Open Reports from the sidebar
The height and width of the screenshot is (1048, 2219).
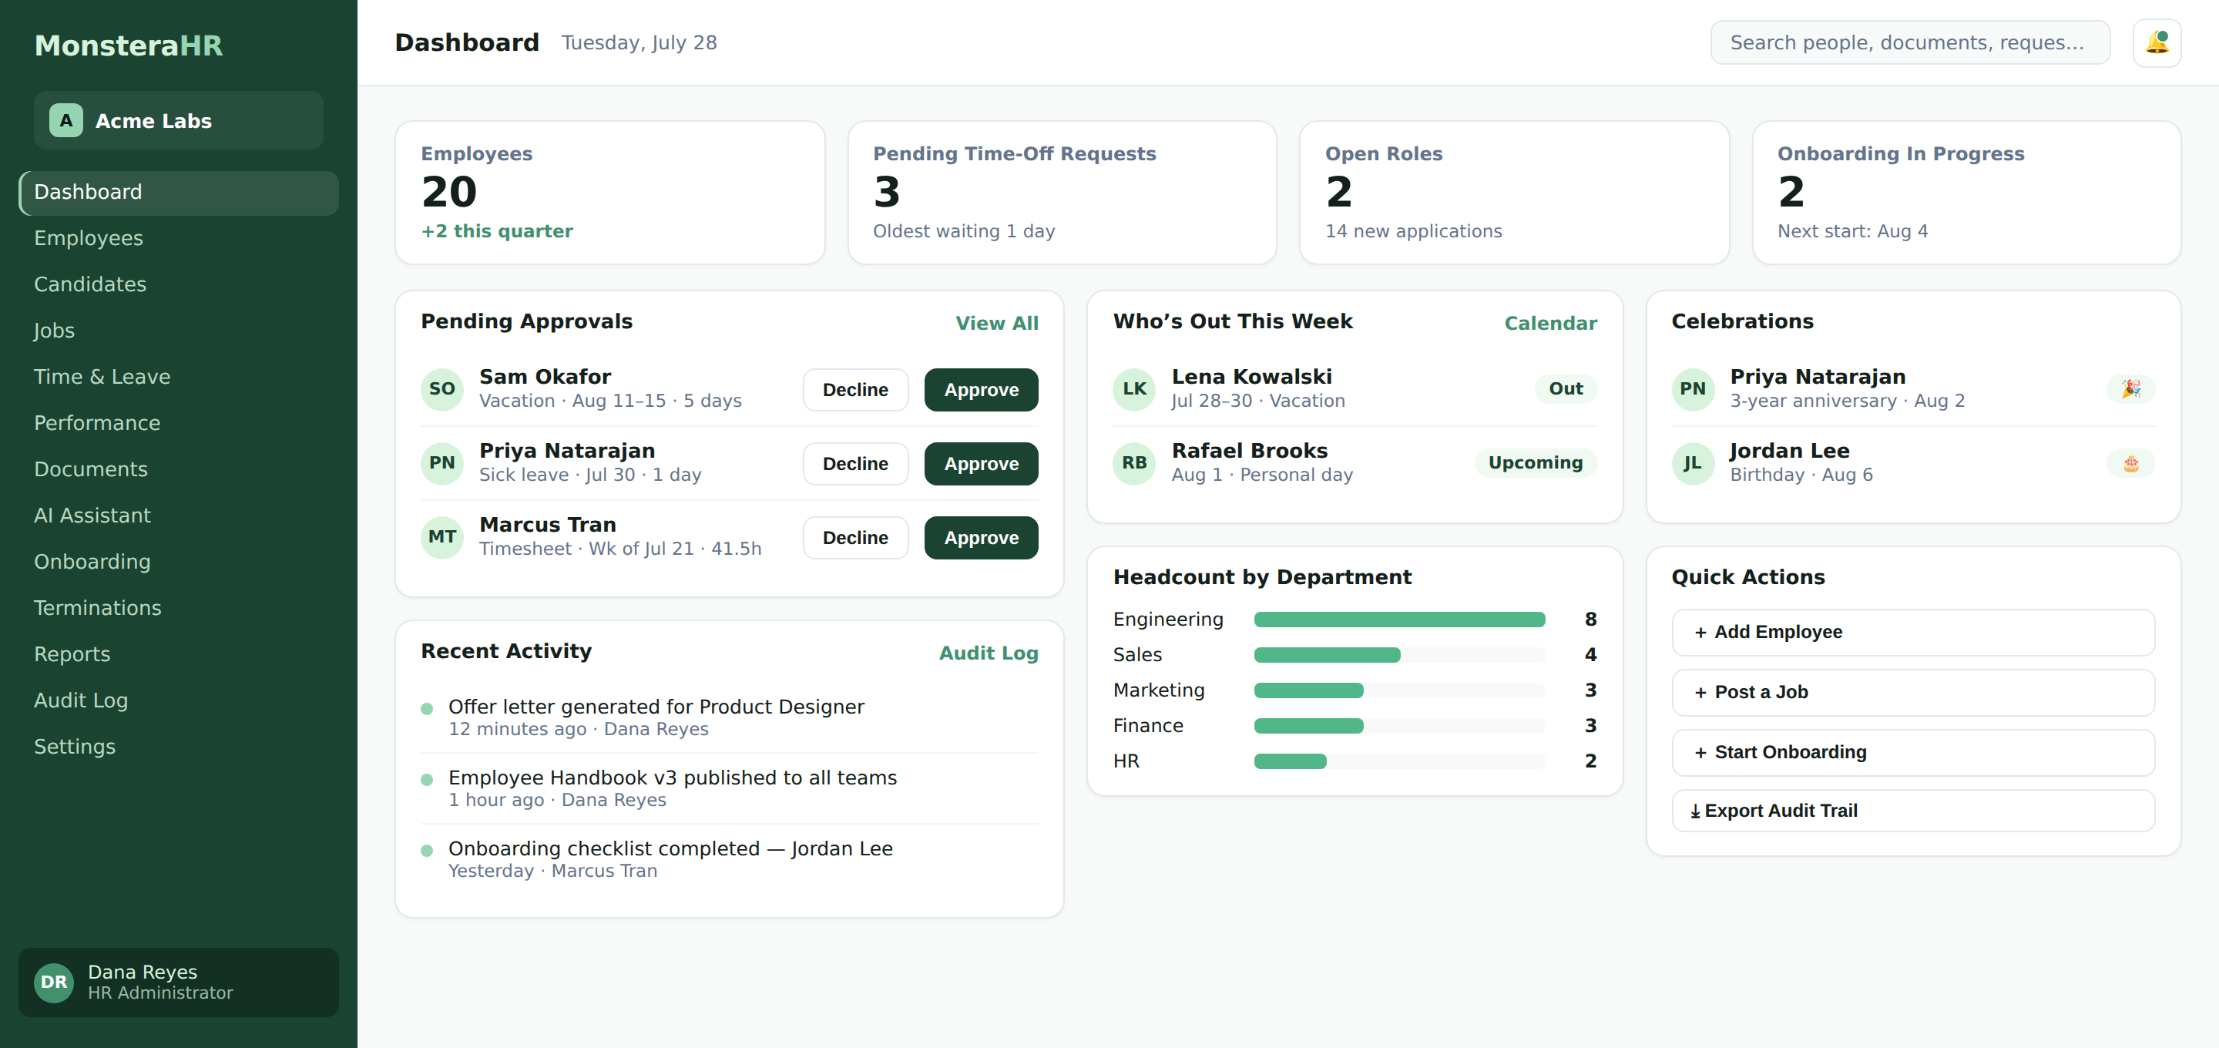click(178, 655)
